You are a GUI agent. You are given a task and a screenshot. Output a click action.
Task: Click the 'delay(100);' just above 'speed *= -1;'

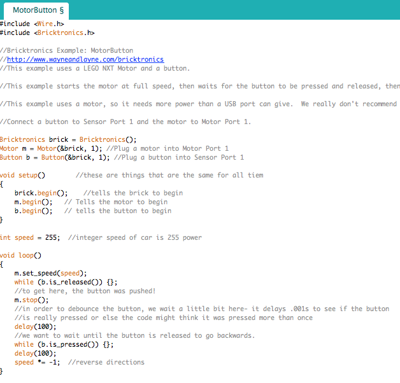click(x=35, y=354)
